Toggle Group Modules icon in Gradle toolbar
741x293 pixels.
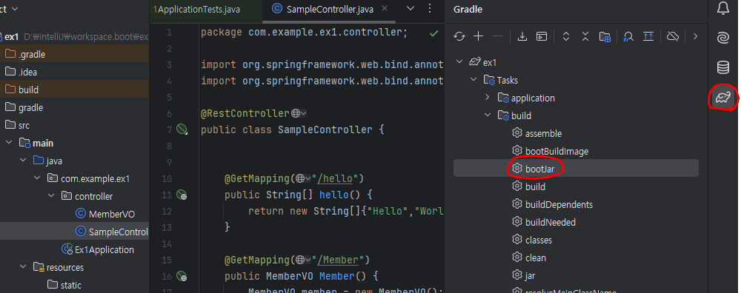click(605, 36)
